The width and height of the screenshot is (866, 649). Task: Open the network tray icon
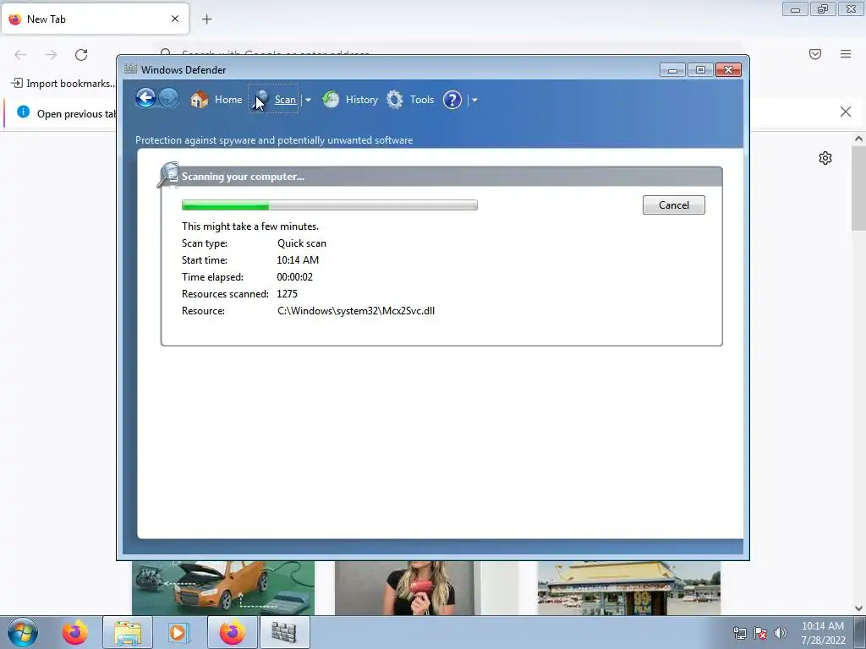click(739, 633)
